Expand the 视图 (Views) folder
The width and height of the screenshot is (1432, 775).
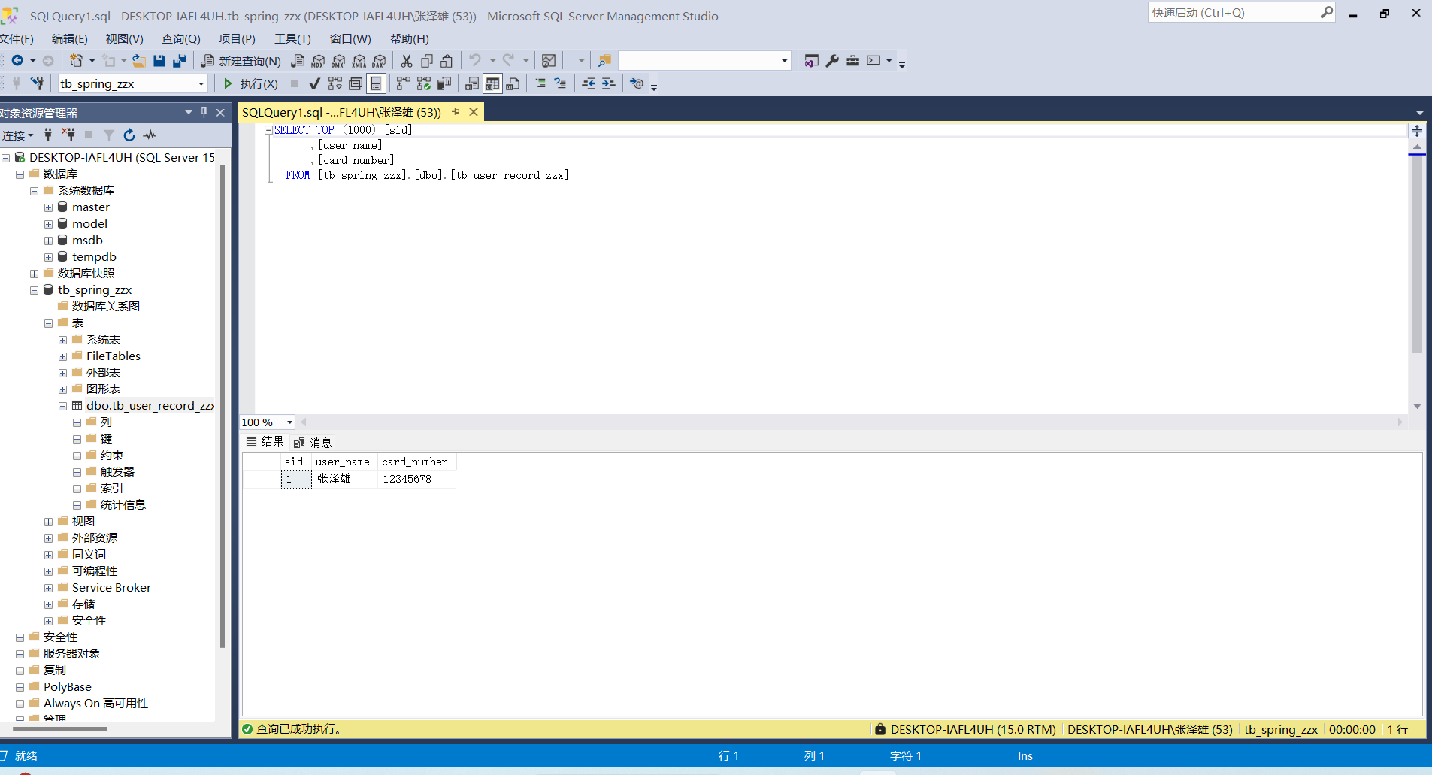(48, 522)
